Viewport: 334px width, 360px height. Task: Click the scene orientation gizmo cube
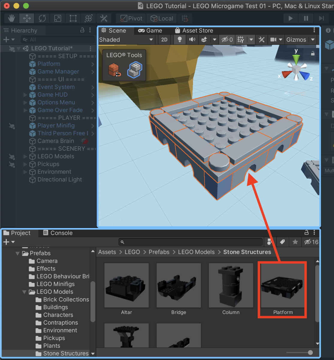[x=296, y=70]
